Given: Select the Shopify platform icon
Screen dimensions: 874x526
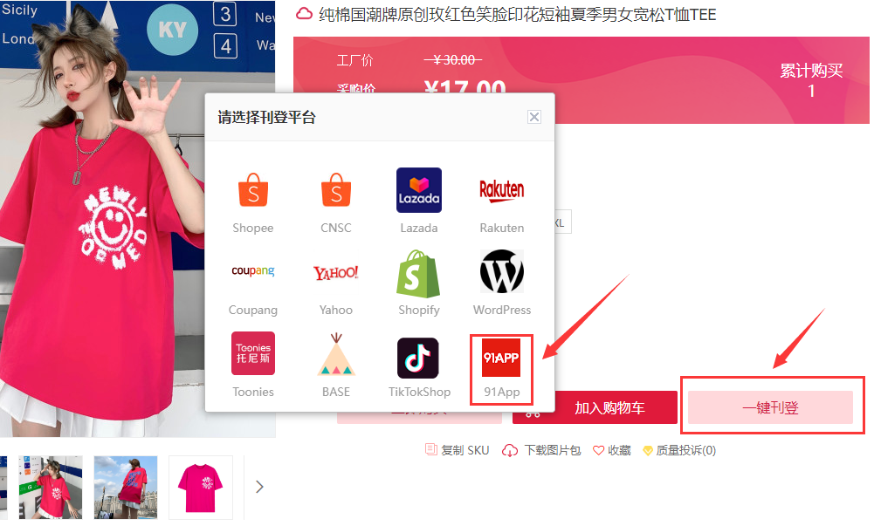Looking at the screenshot, I should [418, 273].
